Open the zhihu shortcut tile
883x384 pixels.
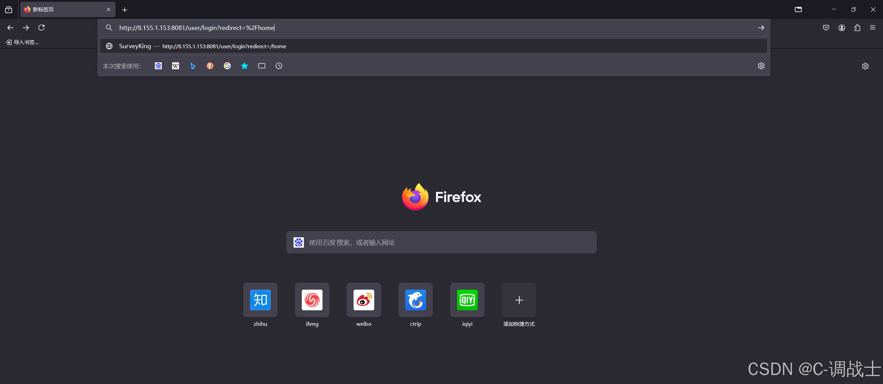[260, 300]
